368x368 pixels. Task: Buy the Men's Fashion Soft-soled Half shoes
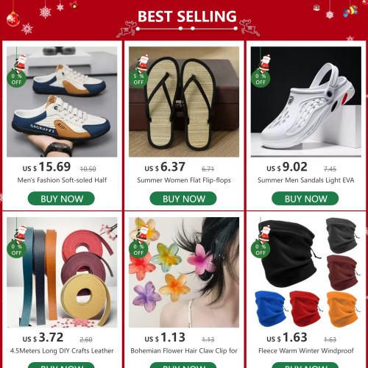[61, 199]
